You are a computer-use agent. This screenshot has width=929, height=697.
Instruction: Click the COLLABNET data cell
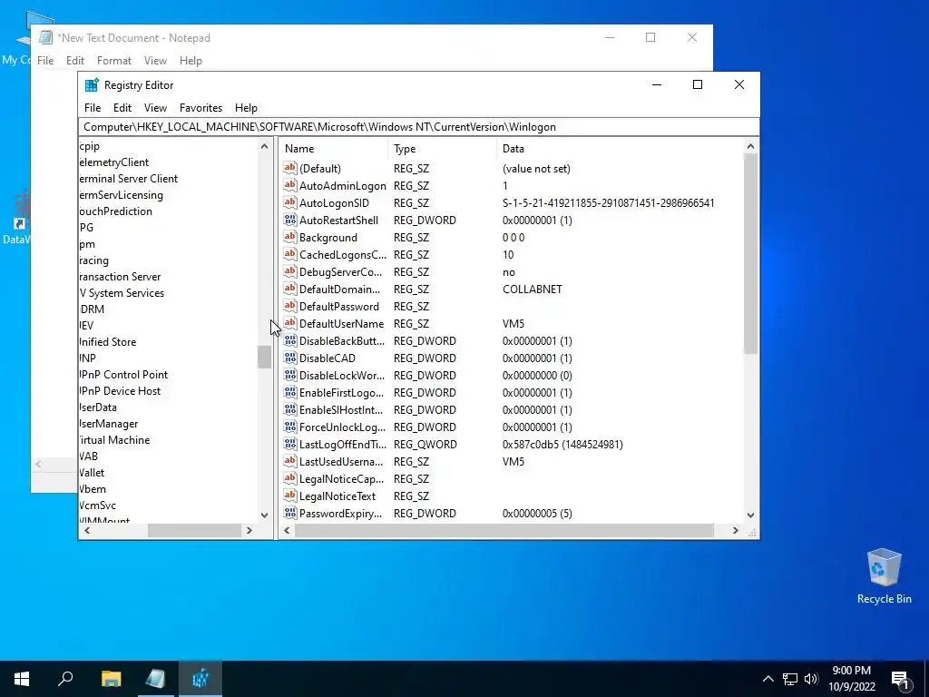[532, 290]
